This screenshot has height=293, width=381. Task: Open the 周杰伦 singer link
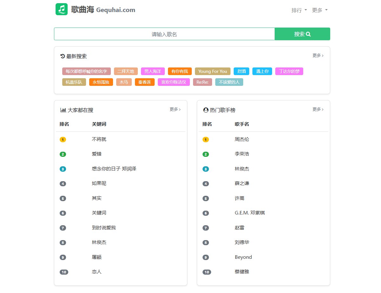(242, 139)
